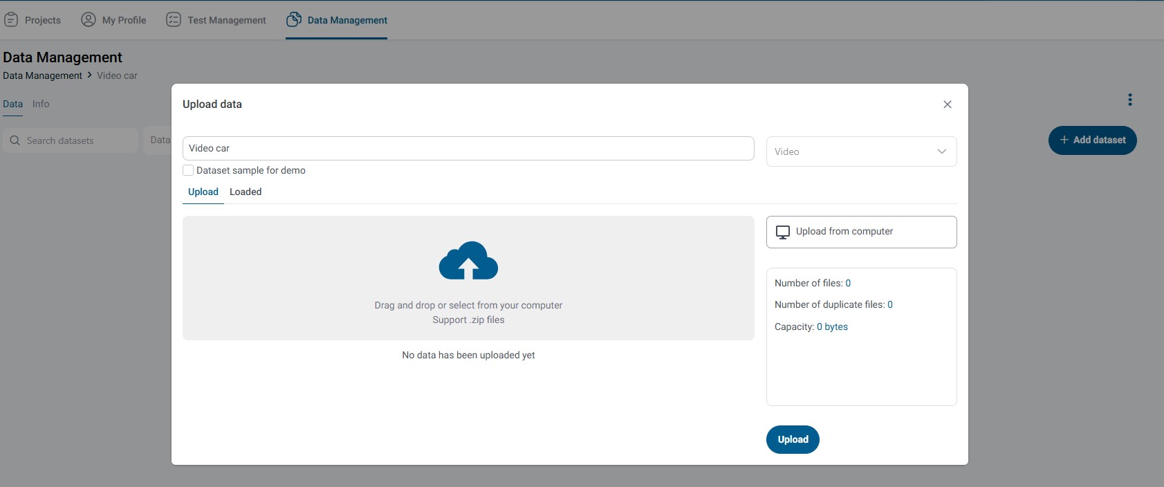Click the cloud upload icon
The width and height of the screenshot is (1164, 487).
tap(468, 261)
